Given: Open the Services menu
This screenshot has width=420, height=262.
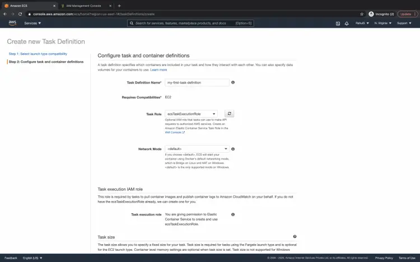Looking at the screenshot, I should pos(32,24).
